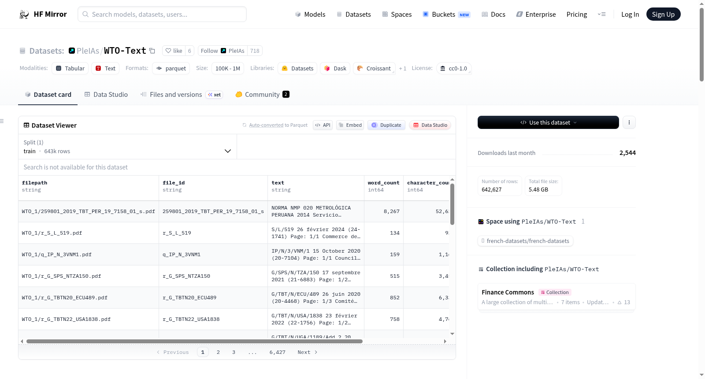The height and width of the screenshot is (379, 705).
Task: View the Pricing page
Action: coord(577,15)
